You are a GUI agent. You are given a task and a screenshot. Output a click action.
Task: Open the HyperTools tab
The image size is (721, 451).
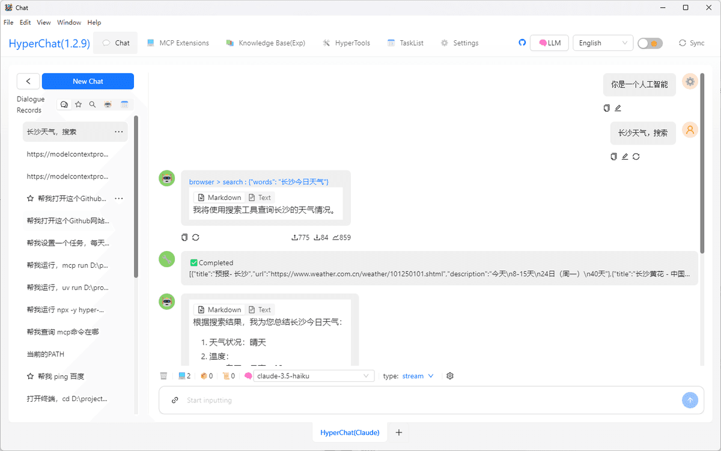pos(346,43)
